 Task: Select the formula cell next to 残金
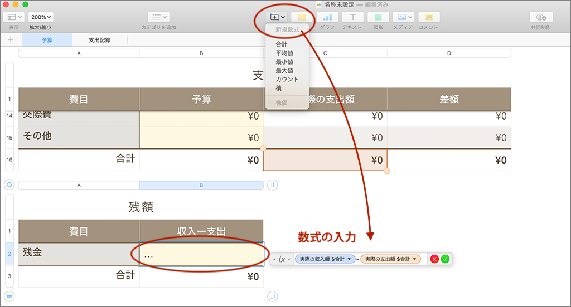point(201,254)
